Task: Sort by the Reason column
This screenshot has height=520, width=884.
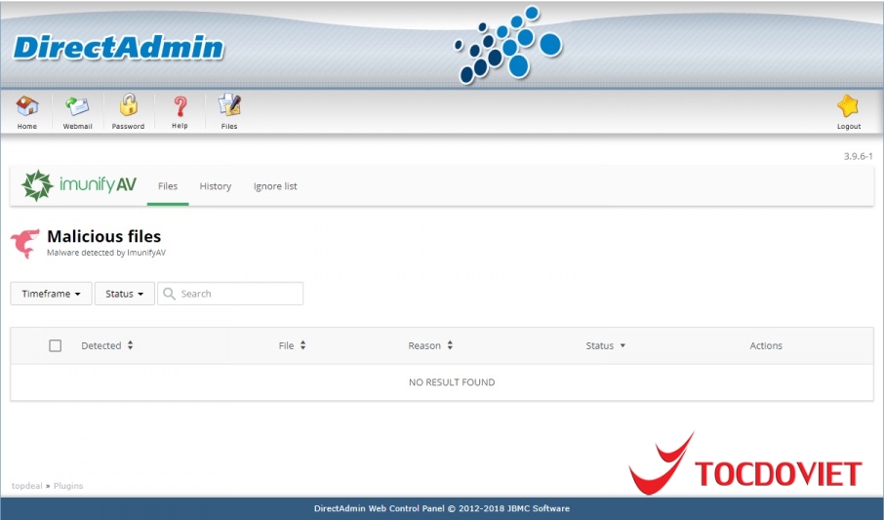Action: click(x=430, y=345)
